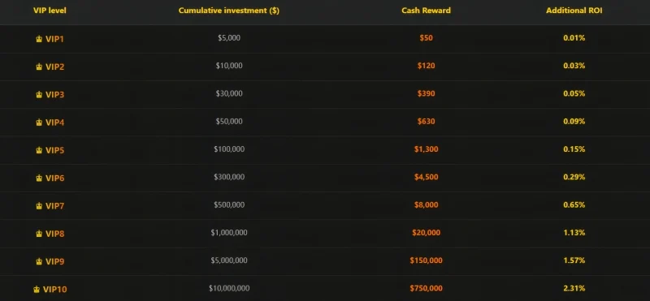
Task: Click the $300,000 cumulative investment cell
Action: tap(229, 177)
